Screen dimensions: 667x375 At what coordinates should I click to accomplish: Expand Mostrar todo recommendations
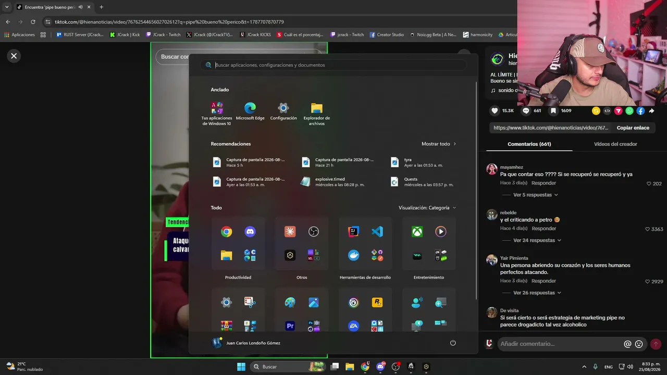[439, 144]
